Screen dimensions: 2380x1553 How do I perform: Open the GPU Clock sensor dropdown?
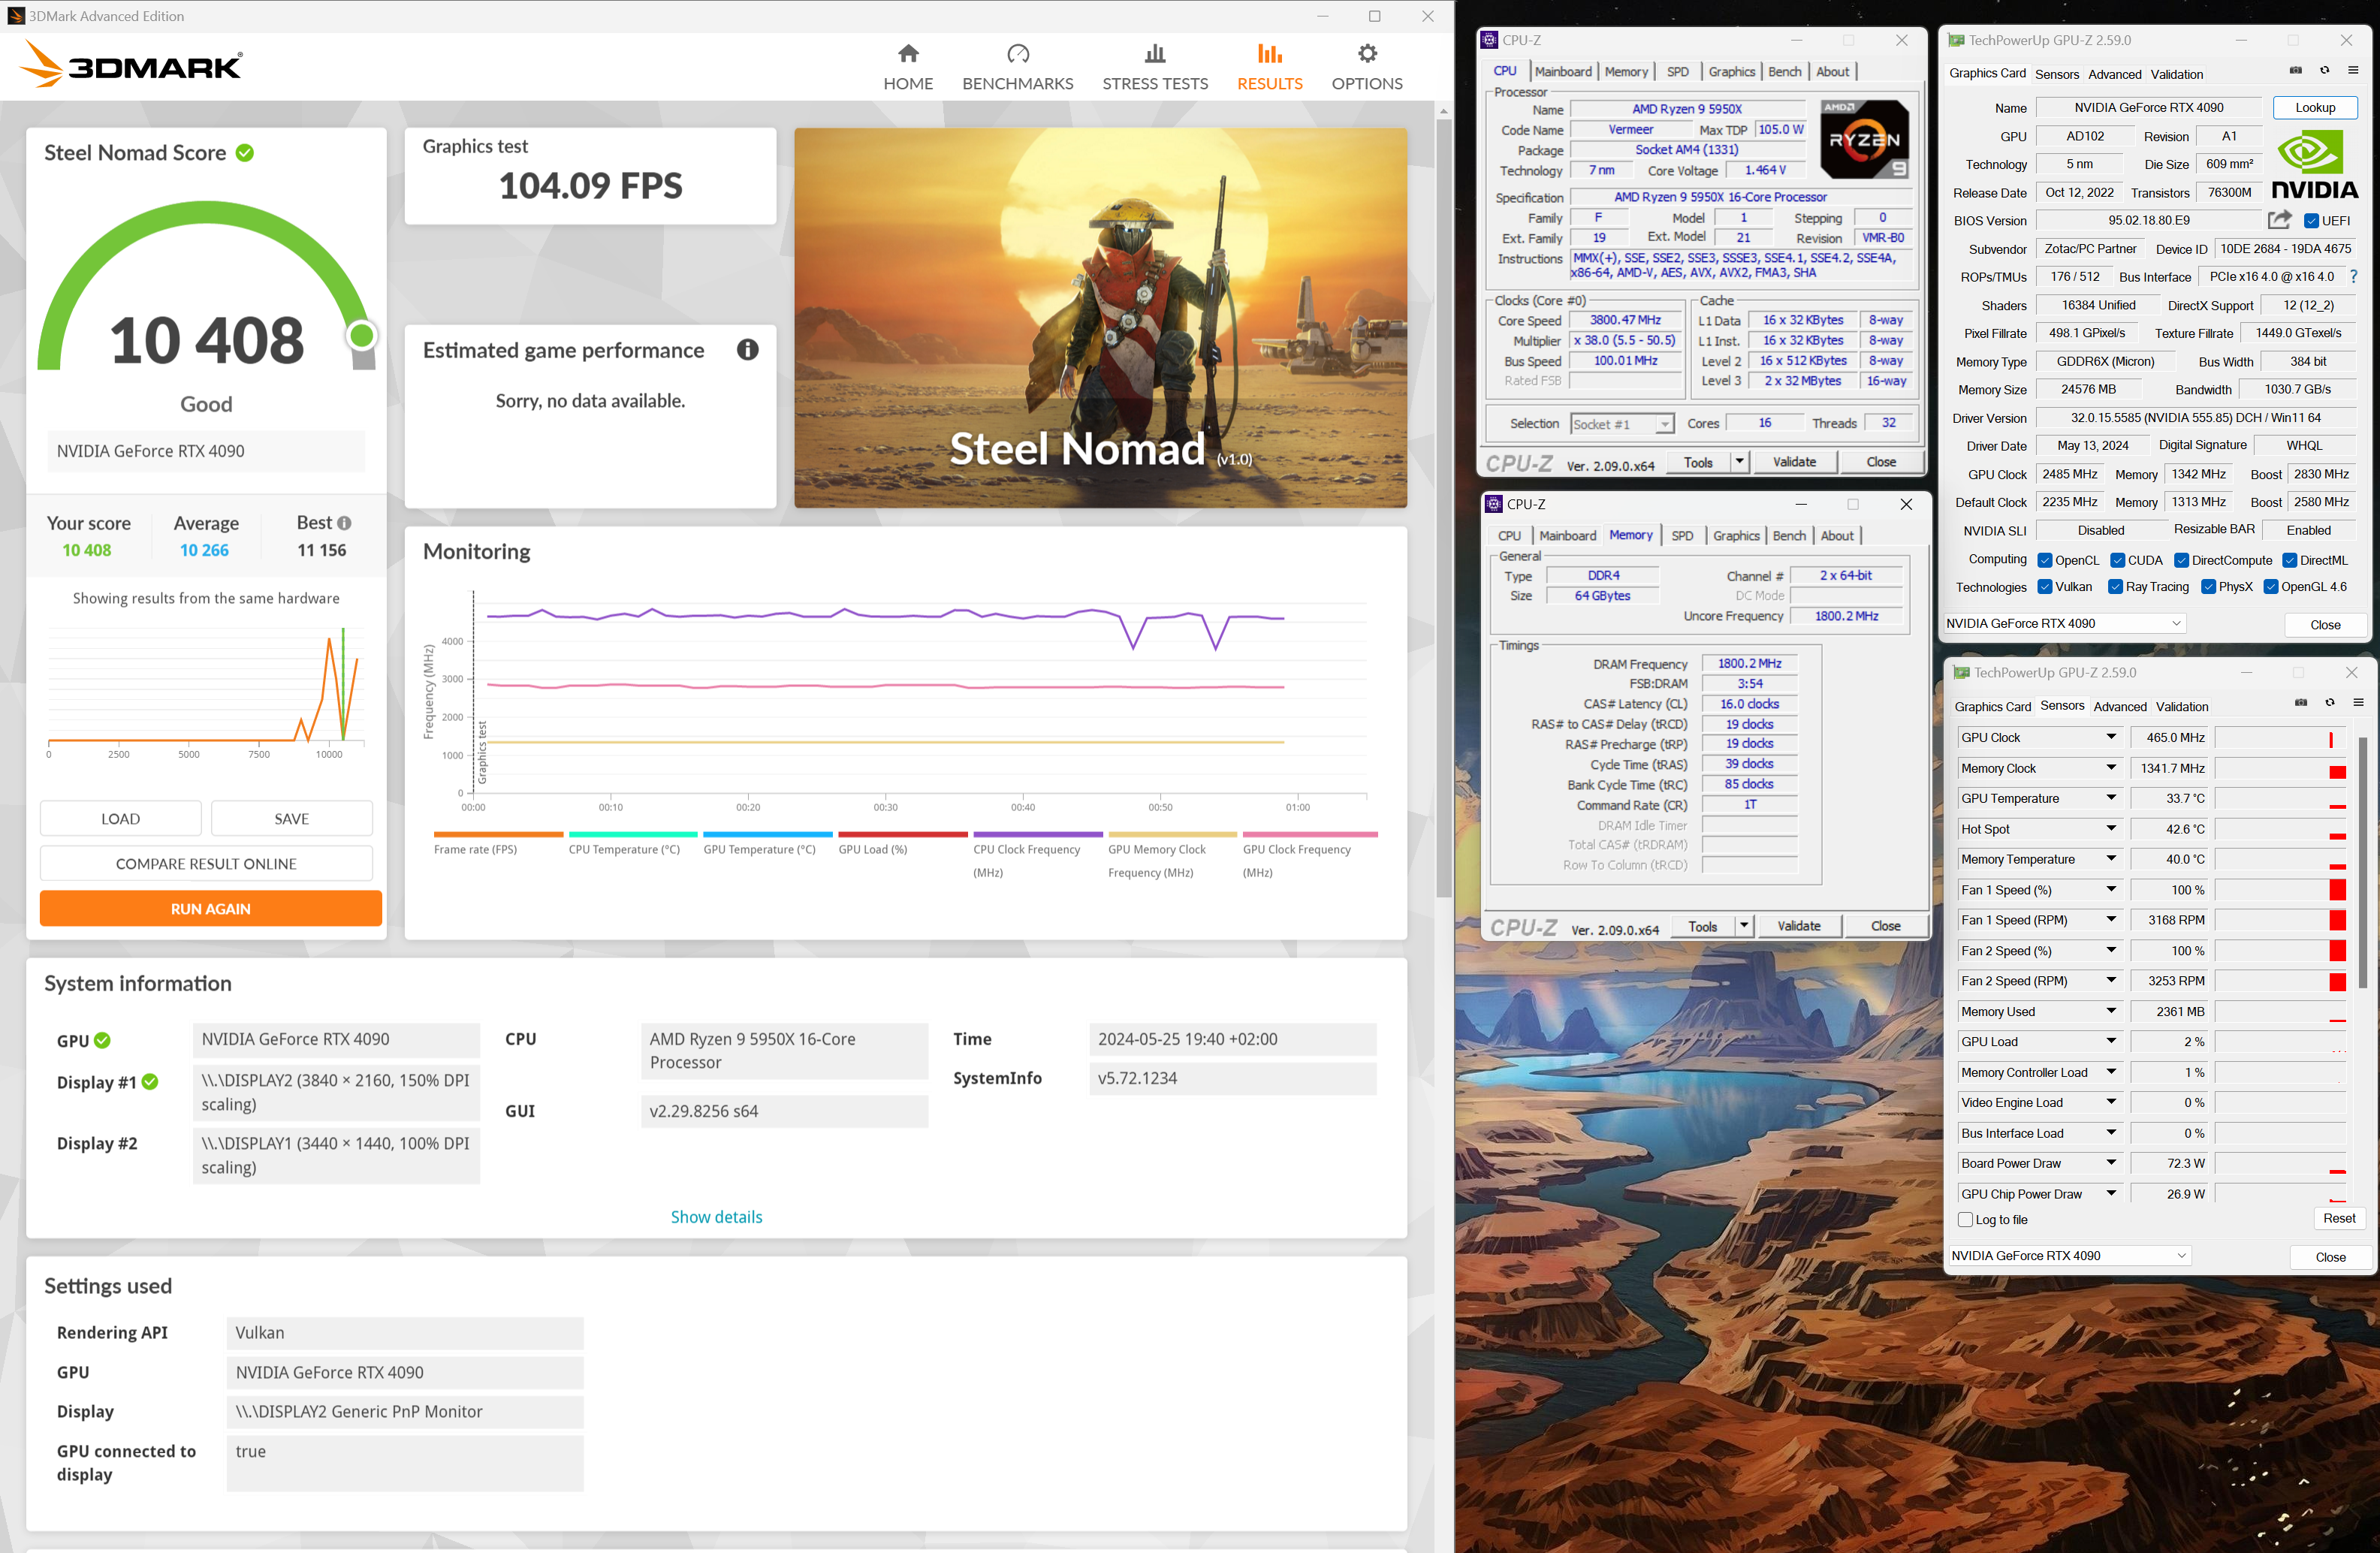(2111, 737)
